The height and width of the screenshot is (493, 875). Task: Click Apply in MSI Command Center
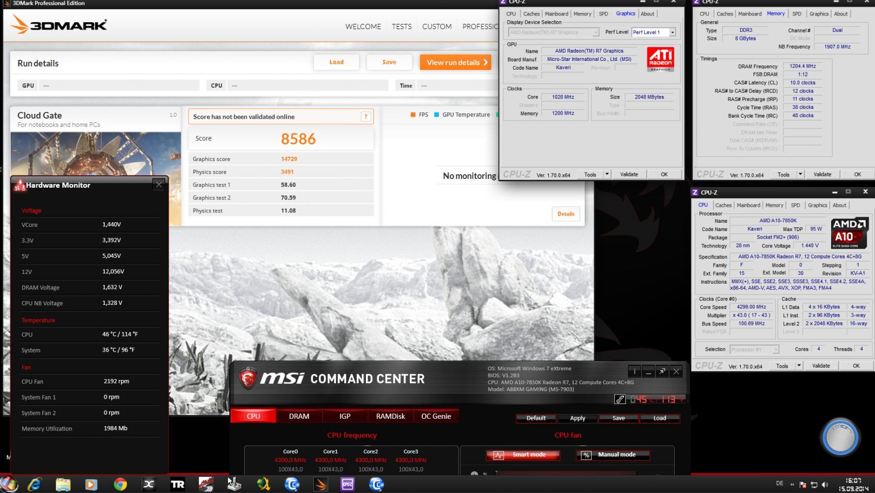(577, 418)
